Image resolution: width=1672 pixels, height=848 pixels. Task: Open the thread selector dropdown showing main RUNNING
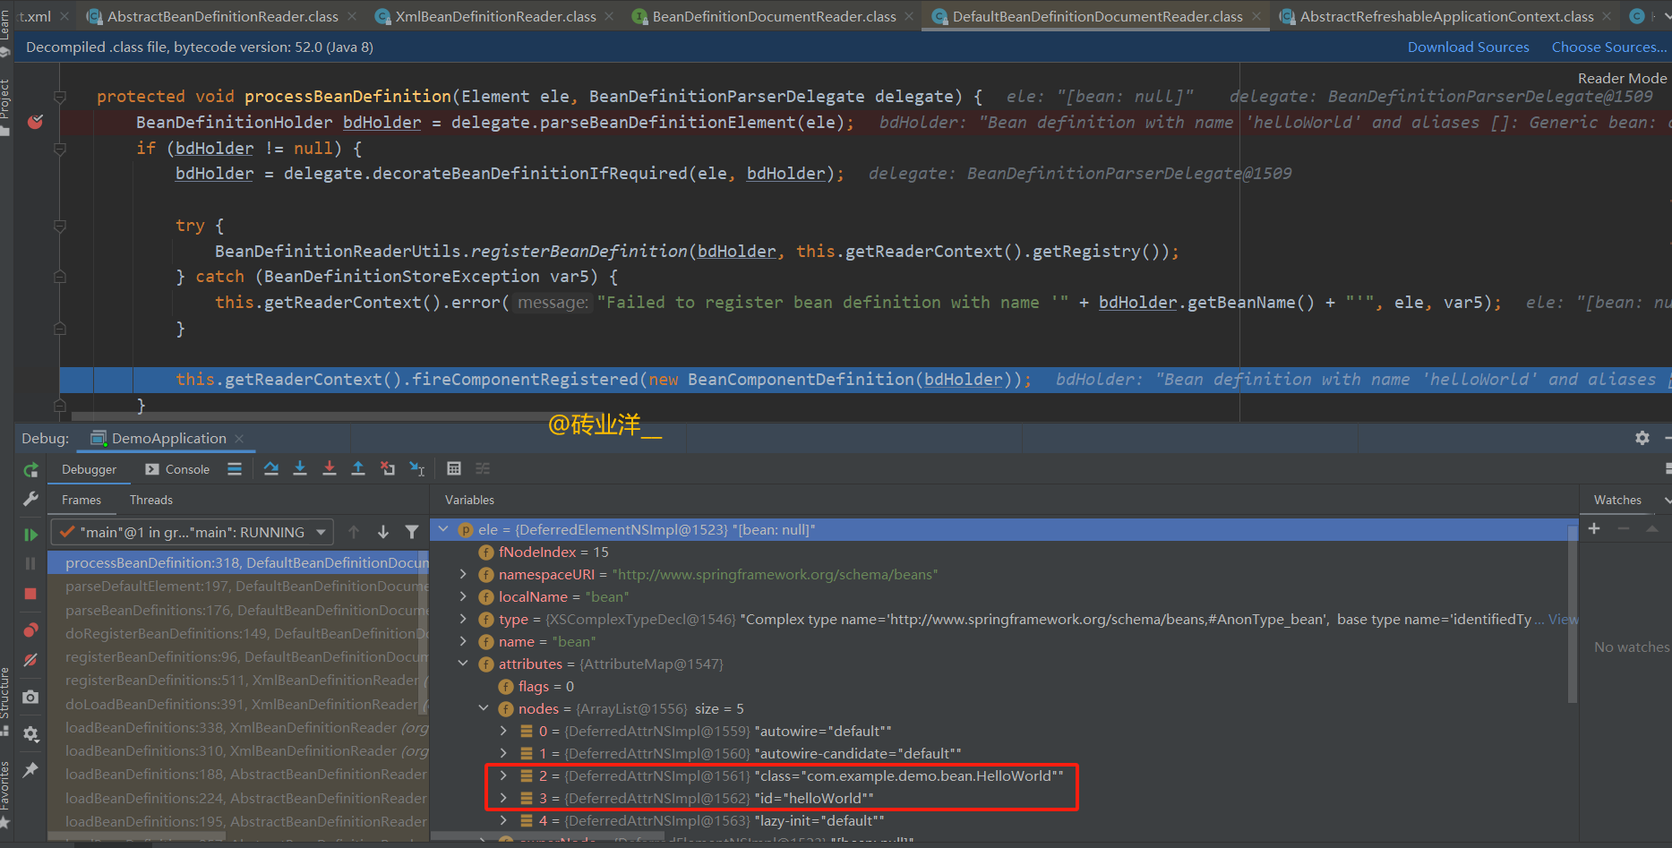click(x=193, y=532)
